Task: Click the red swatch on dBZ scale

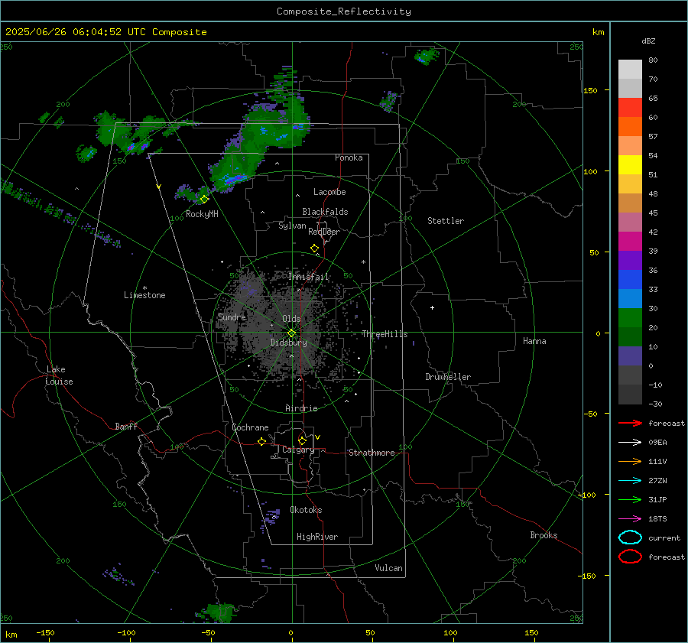Action: pyautogui.click(x=630, y=108)
